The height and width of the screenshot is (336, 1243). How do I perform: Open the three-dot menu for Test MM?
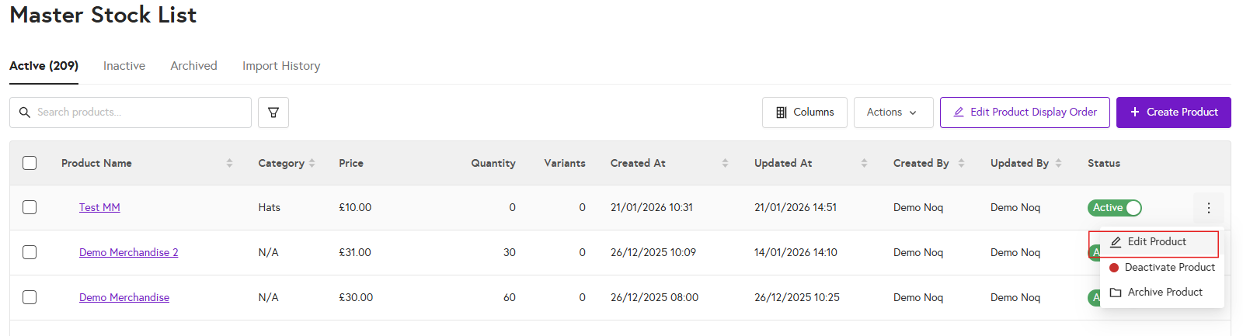point(1208,208)
